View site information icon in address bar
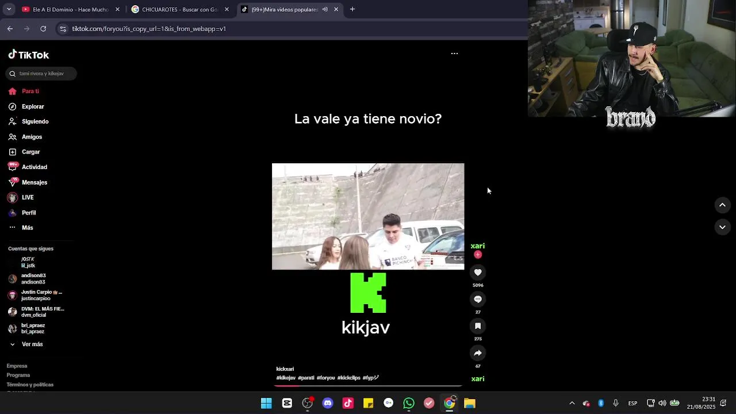This screenshot has width=736, height=414. 63,29
